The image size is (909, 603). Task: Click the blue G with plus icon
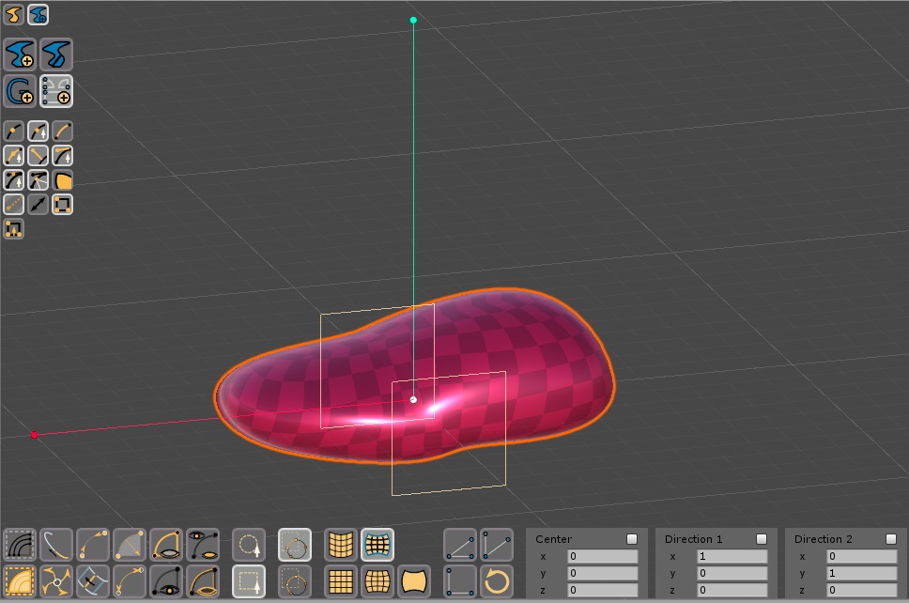click(x=21, y=91)
